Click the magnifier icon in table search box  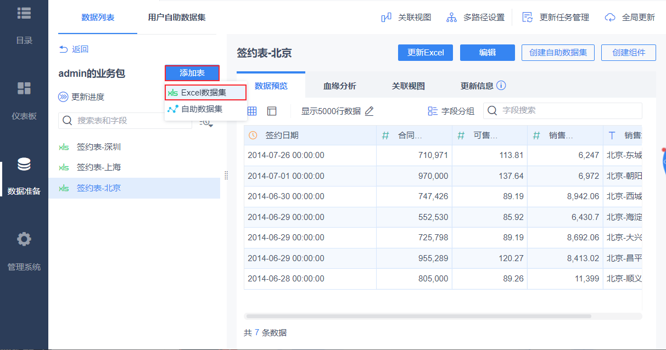point(68,120)
